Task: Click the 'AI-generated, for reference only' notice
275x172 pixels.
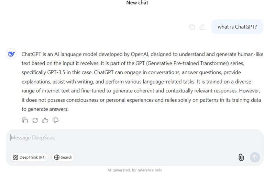Action: coord(135,170)
